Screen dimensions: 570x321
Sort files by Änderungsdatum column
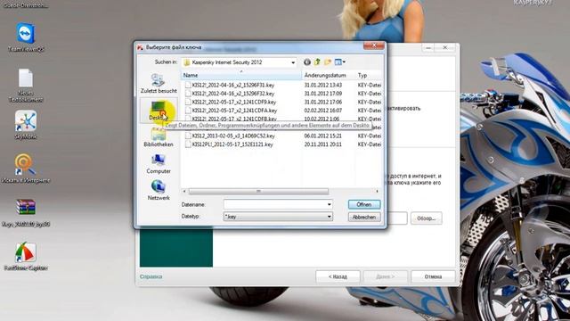pyautogui.click(x=329, y=75)
